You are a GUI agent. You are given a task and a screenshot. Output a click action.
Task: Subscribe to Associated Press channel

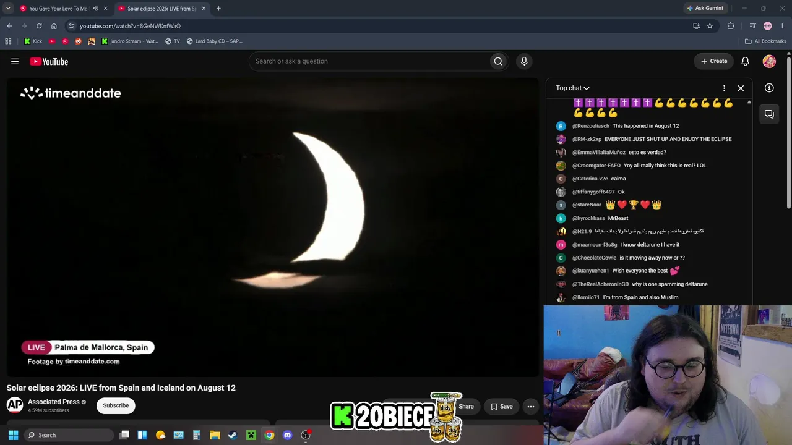coord(116,405)
